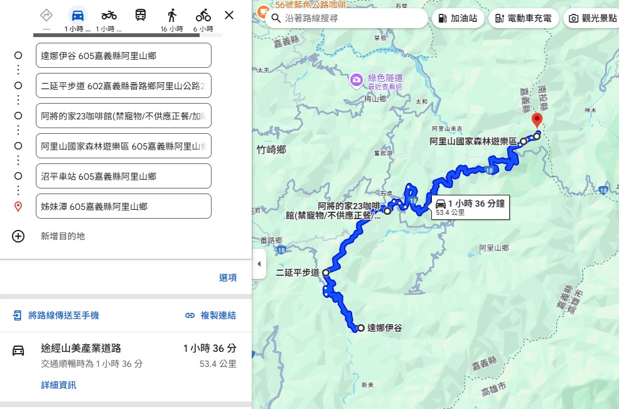Viewport: 619px width, 409px height.
Task: Filter by 觀光景點 attractions
Action: tap(592, 18)
